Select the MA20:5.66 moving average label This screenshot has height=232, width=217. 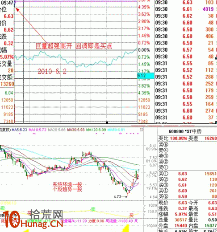point(57,130)
